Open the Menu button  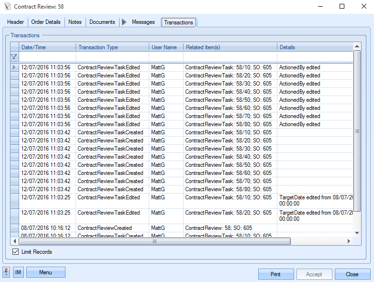(x=45, y=272)
